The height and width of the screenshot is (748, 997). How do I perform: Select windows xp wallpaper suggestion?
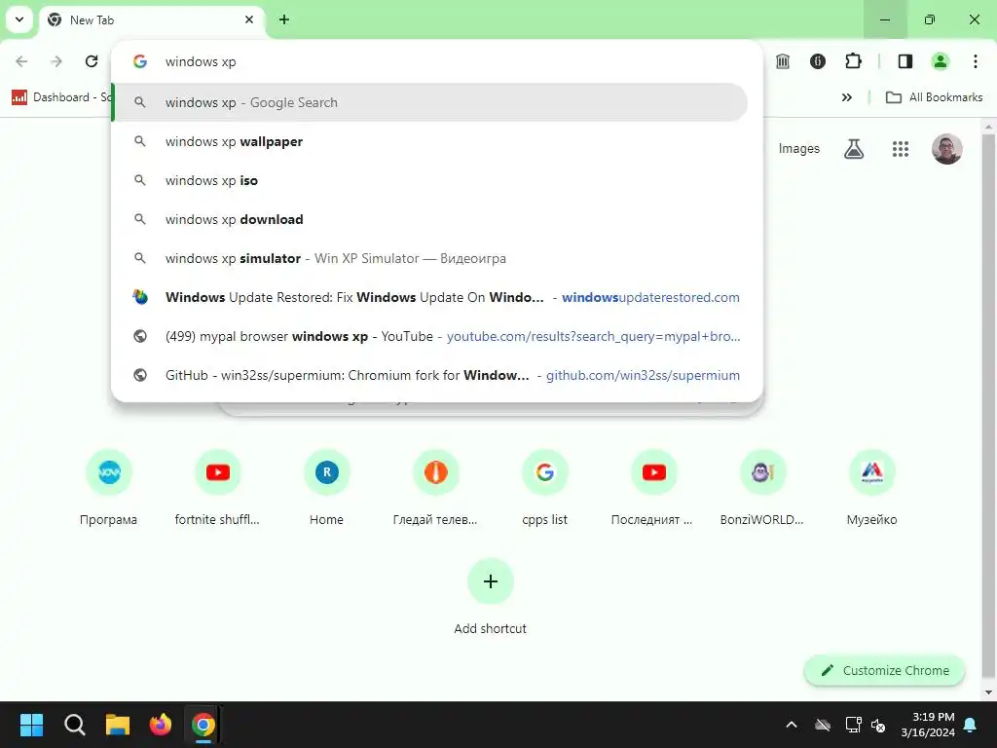429,141
